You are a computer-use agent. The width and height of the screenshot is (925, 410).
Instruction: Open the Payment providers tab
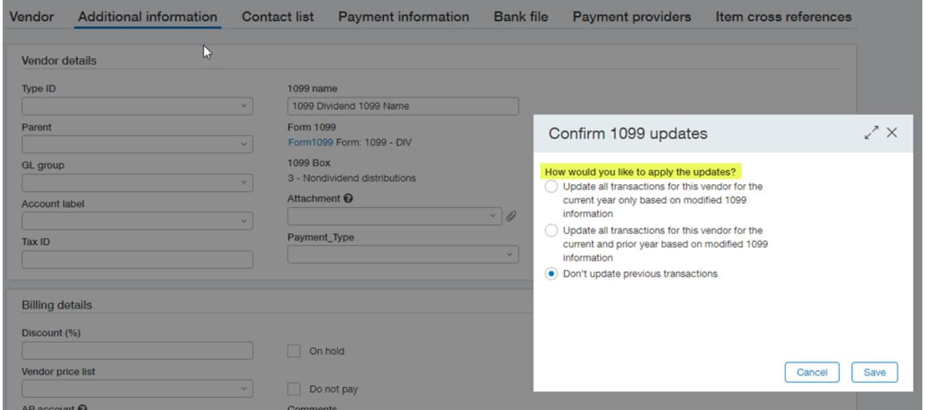coord(631,16)
